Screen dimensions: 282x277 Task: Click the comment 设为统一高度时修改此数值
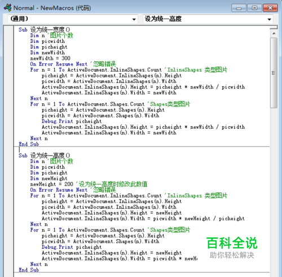112,184
